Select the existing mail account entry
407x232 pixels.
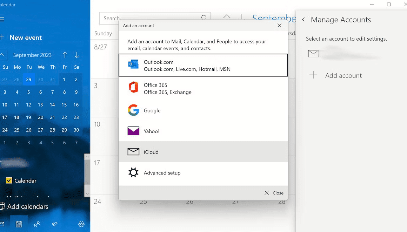(344, 54)
